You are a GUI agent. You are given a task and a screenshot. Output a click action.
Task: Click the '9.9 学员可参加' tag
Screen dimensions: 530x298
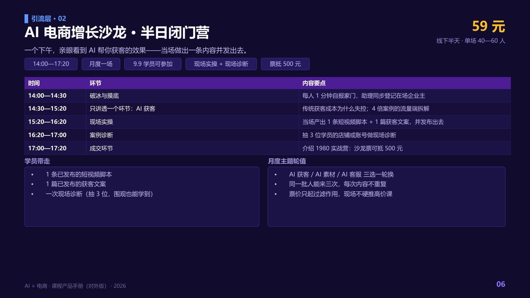(x=153, y=64)
